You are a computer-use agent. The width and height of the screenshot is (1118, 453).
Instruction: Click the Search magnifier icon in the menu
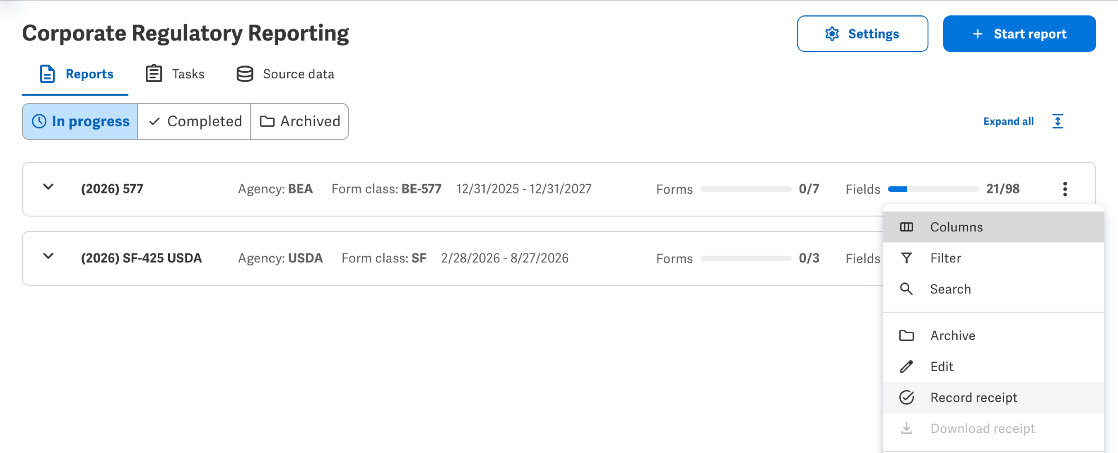[x=906, y=289]
